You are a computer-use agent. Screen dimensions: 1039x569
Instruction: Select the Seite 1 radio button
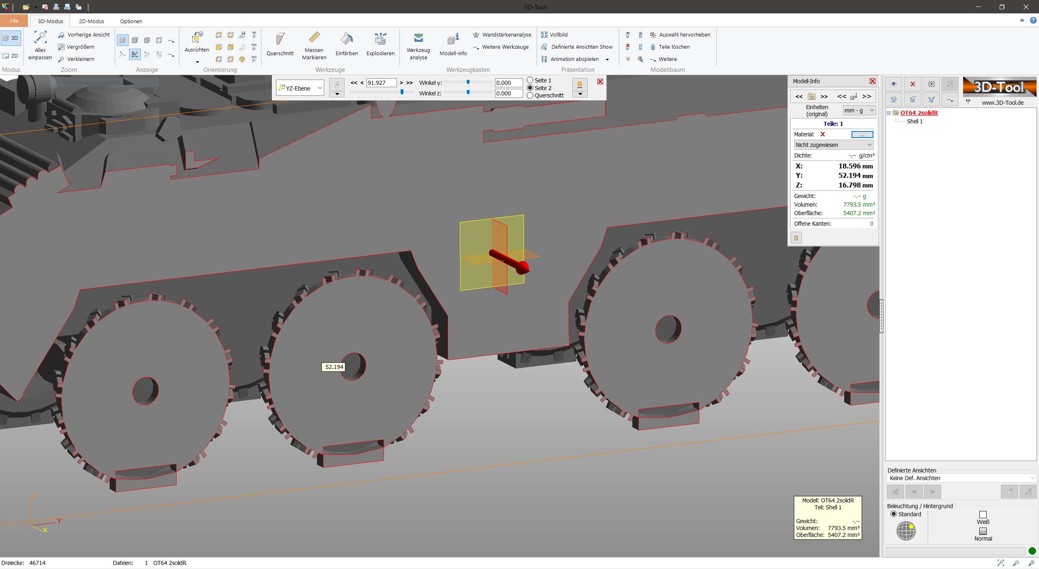pyautogui.click(x=530, y=80)
